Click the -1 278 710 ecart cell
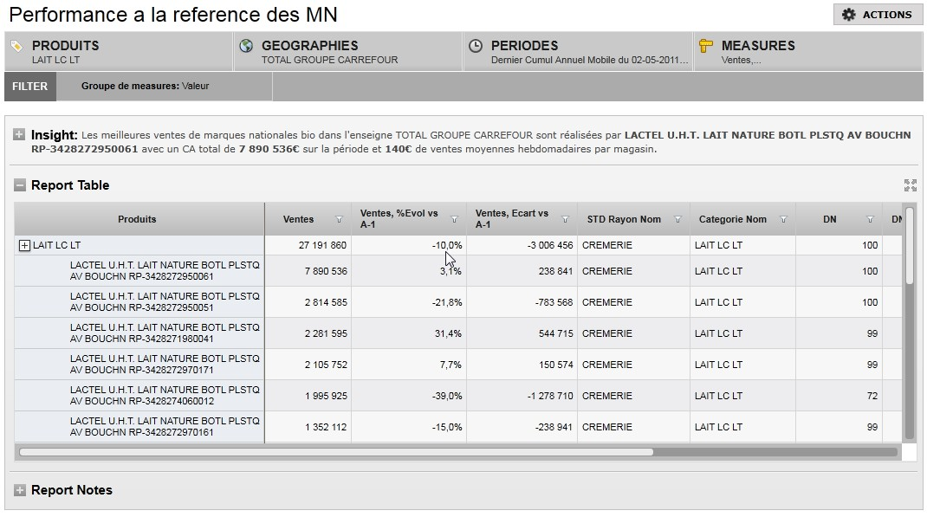The width and height of the screenshot is (927, 517). pyautogui.click(x=522, y=396)
